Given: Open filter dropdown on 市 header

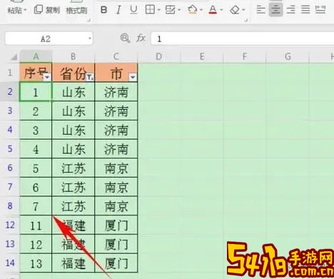Looking at the screenshot, I should click(133, 77).
